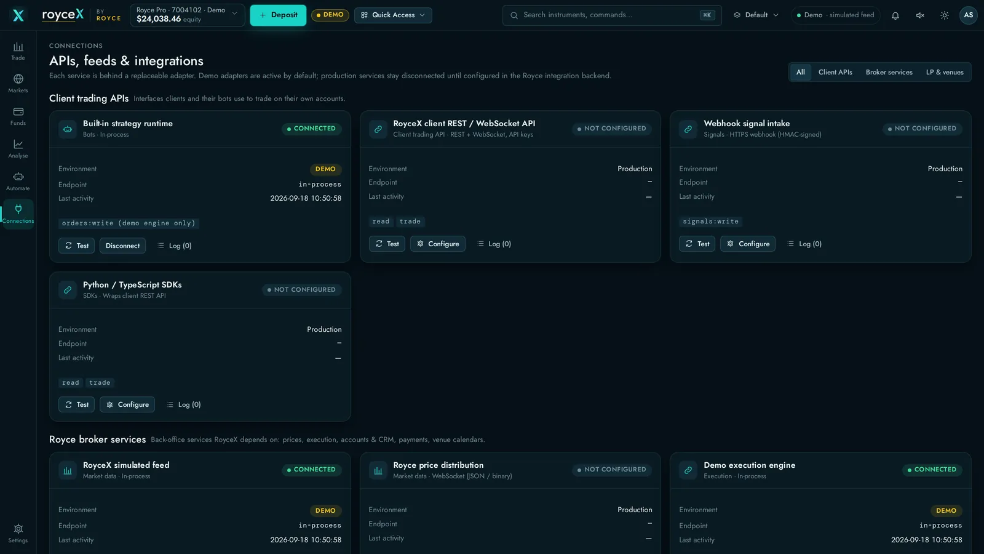Open the Quick Access dropdown
This screenshot has width=984, height=554.
[x=393, y=15]
